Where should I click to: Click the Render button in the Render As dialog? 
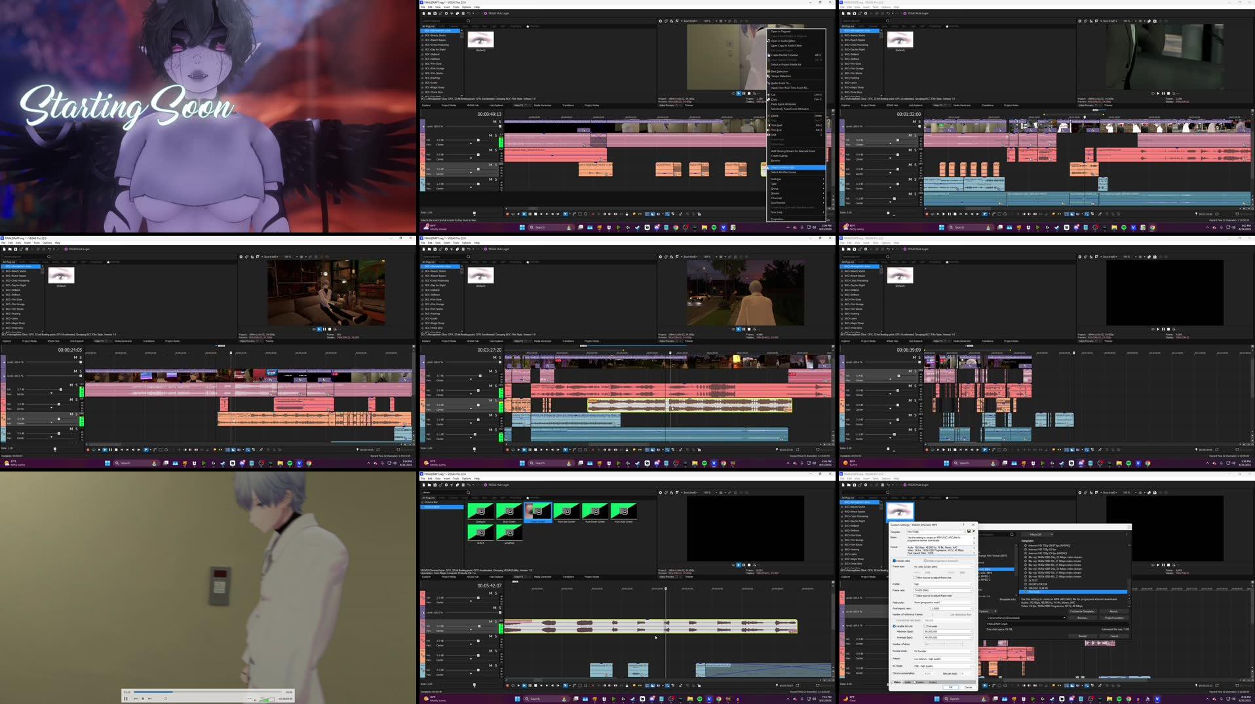[1083, 636]
